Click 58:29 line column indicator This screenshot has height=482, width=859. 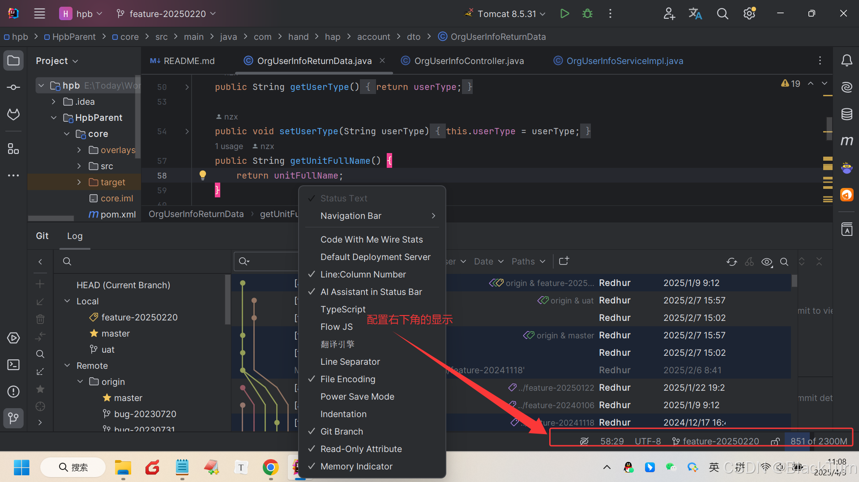point(612,441)
